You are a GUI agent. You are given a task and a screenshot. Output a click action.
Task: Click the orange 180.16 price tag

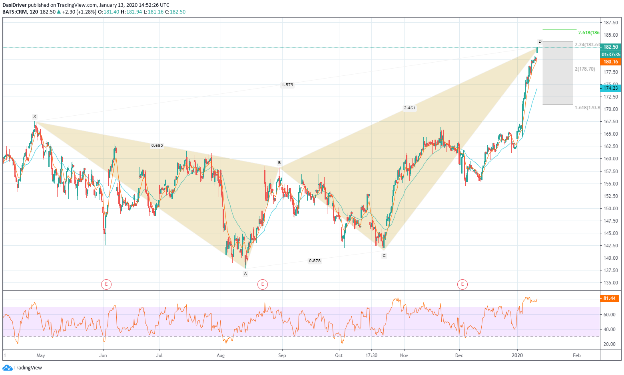tap(610, 62)
